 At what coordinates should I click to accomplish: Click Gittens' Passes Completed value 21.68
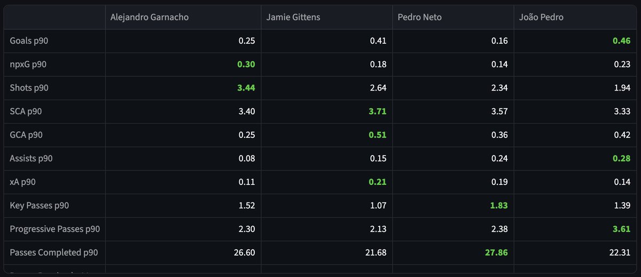click(376, 252)
